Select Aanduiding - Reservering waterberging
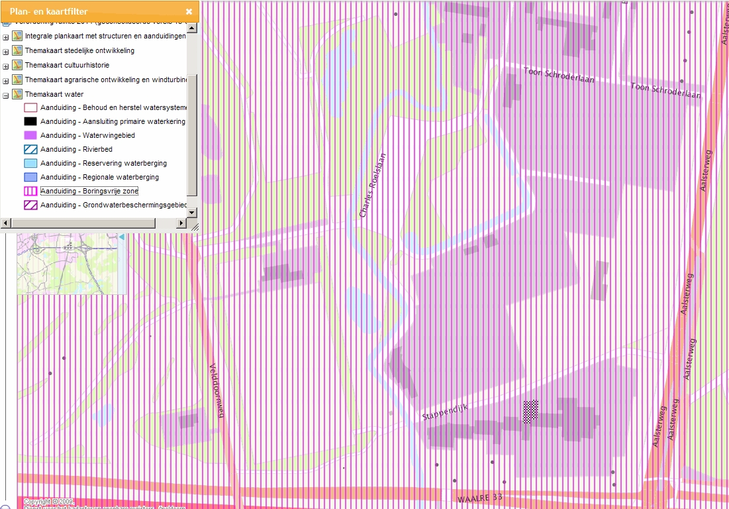 [103, 163]
